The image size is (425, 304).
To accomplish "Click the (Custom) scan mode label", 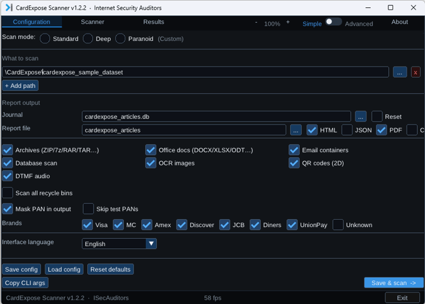I will (170, 38).
